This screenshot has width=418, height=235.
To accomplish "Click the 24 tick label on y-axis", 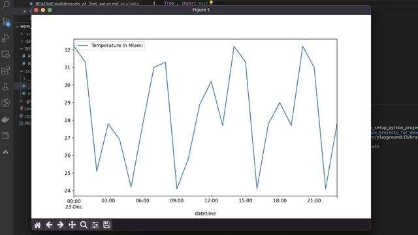I will click(67, 191).
